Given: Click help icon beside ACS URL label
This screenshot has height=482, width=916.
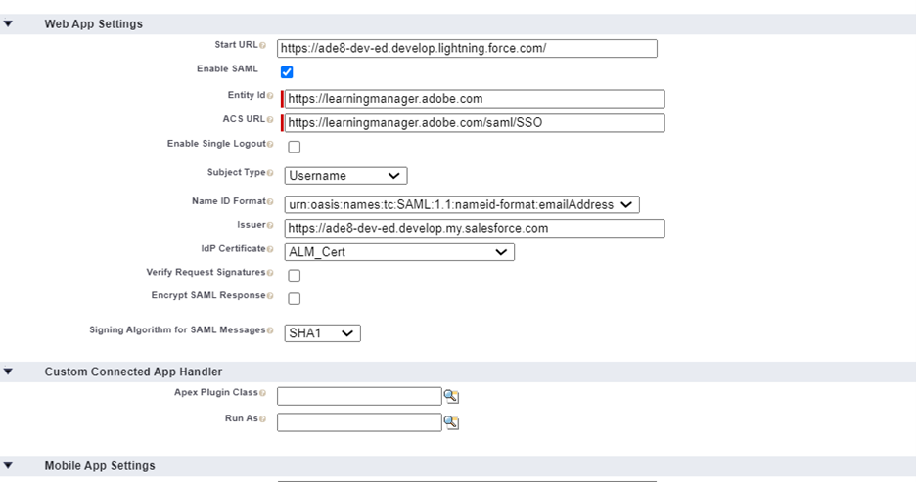Looking at the screenshot, I should [x=270, y=120].
